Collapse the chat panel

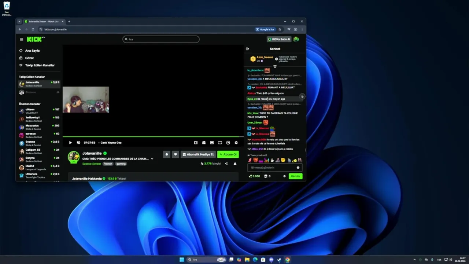click(x=247, y=49)
